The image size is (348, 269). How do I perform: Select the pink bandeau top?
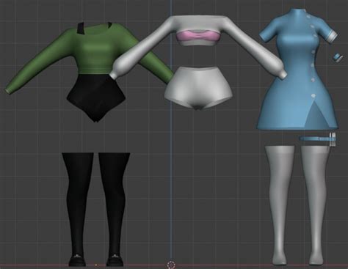click(x=197, y=36)
